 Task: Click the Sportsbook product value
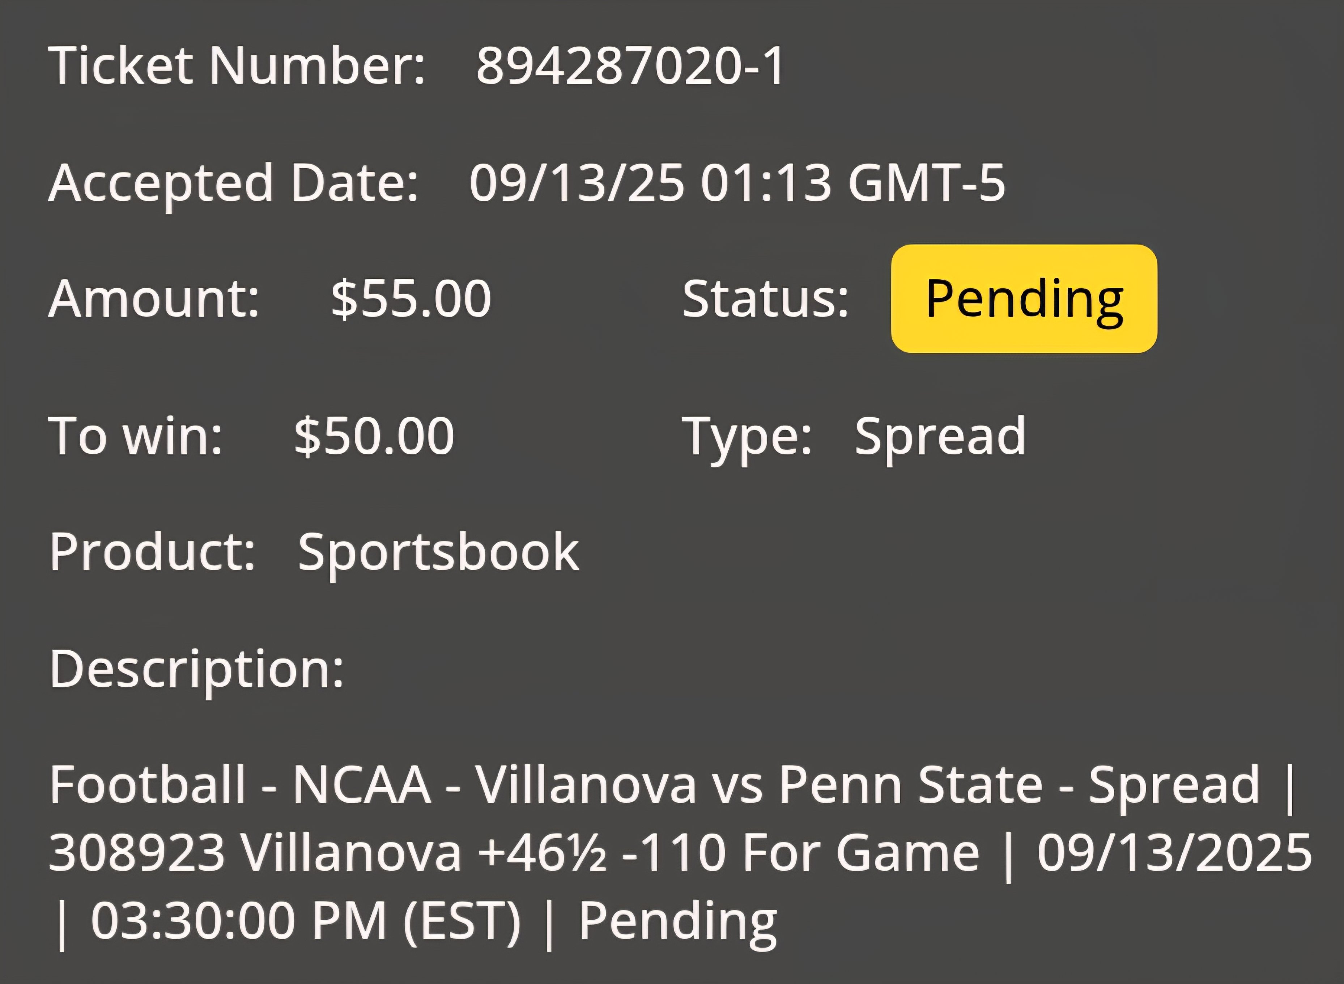click(x=438, y=553)
